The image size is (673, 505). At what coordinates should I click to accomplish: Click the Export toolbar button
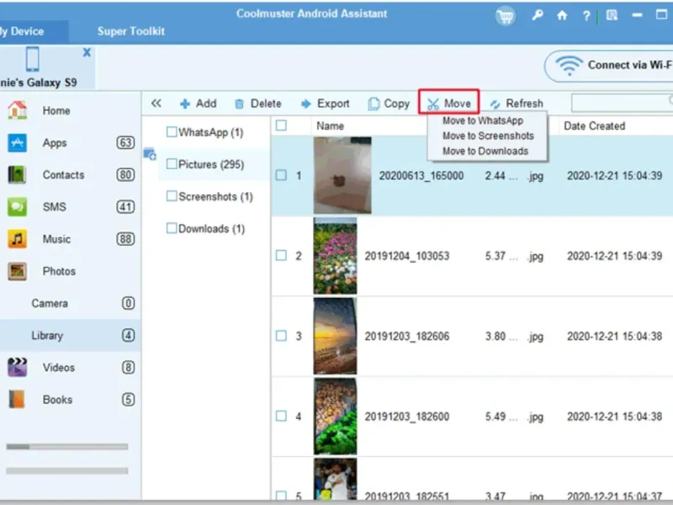tap(325, 104)
